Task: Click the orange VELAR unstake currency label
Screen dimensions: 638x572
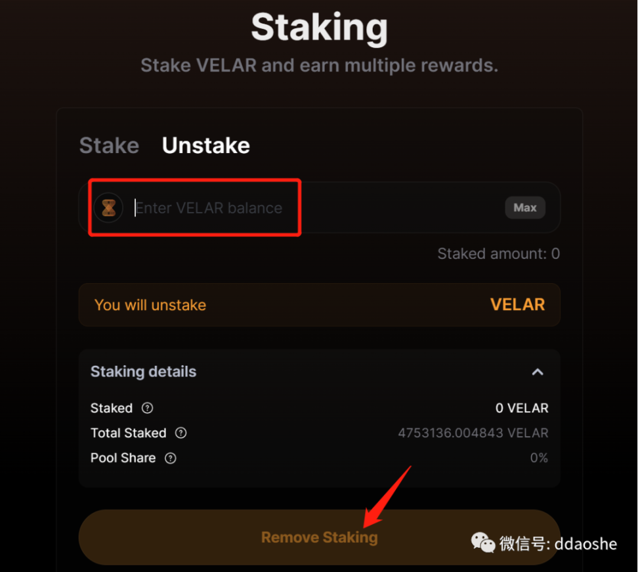Action: [517, 305]
